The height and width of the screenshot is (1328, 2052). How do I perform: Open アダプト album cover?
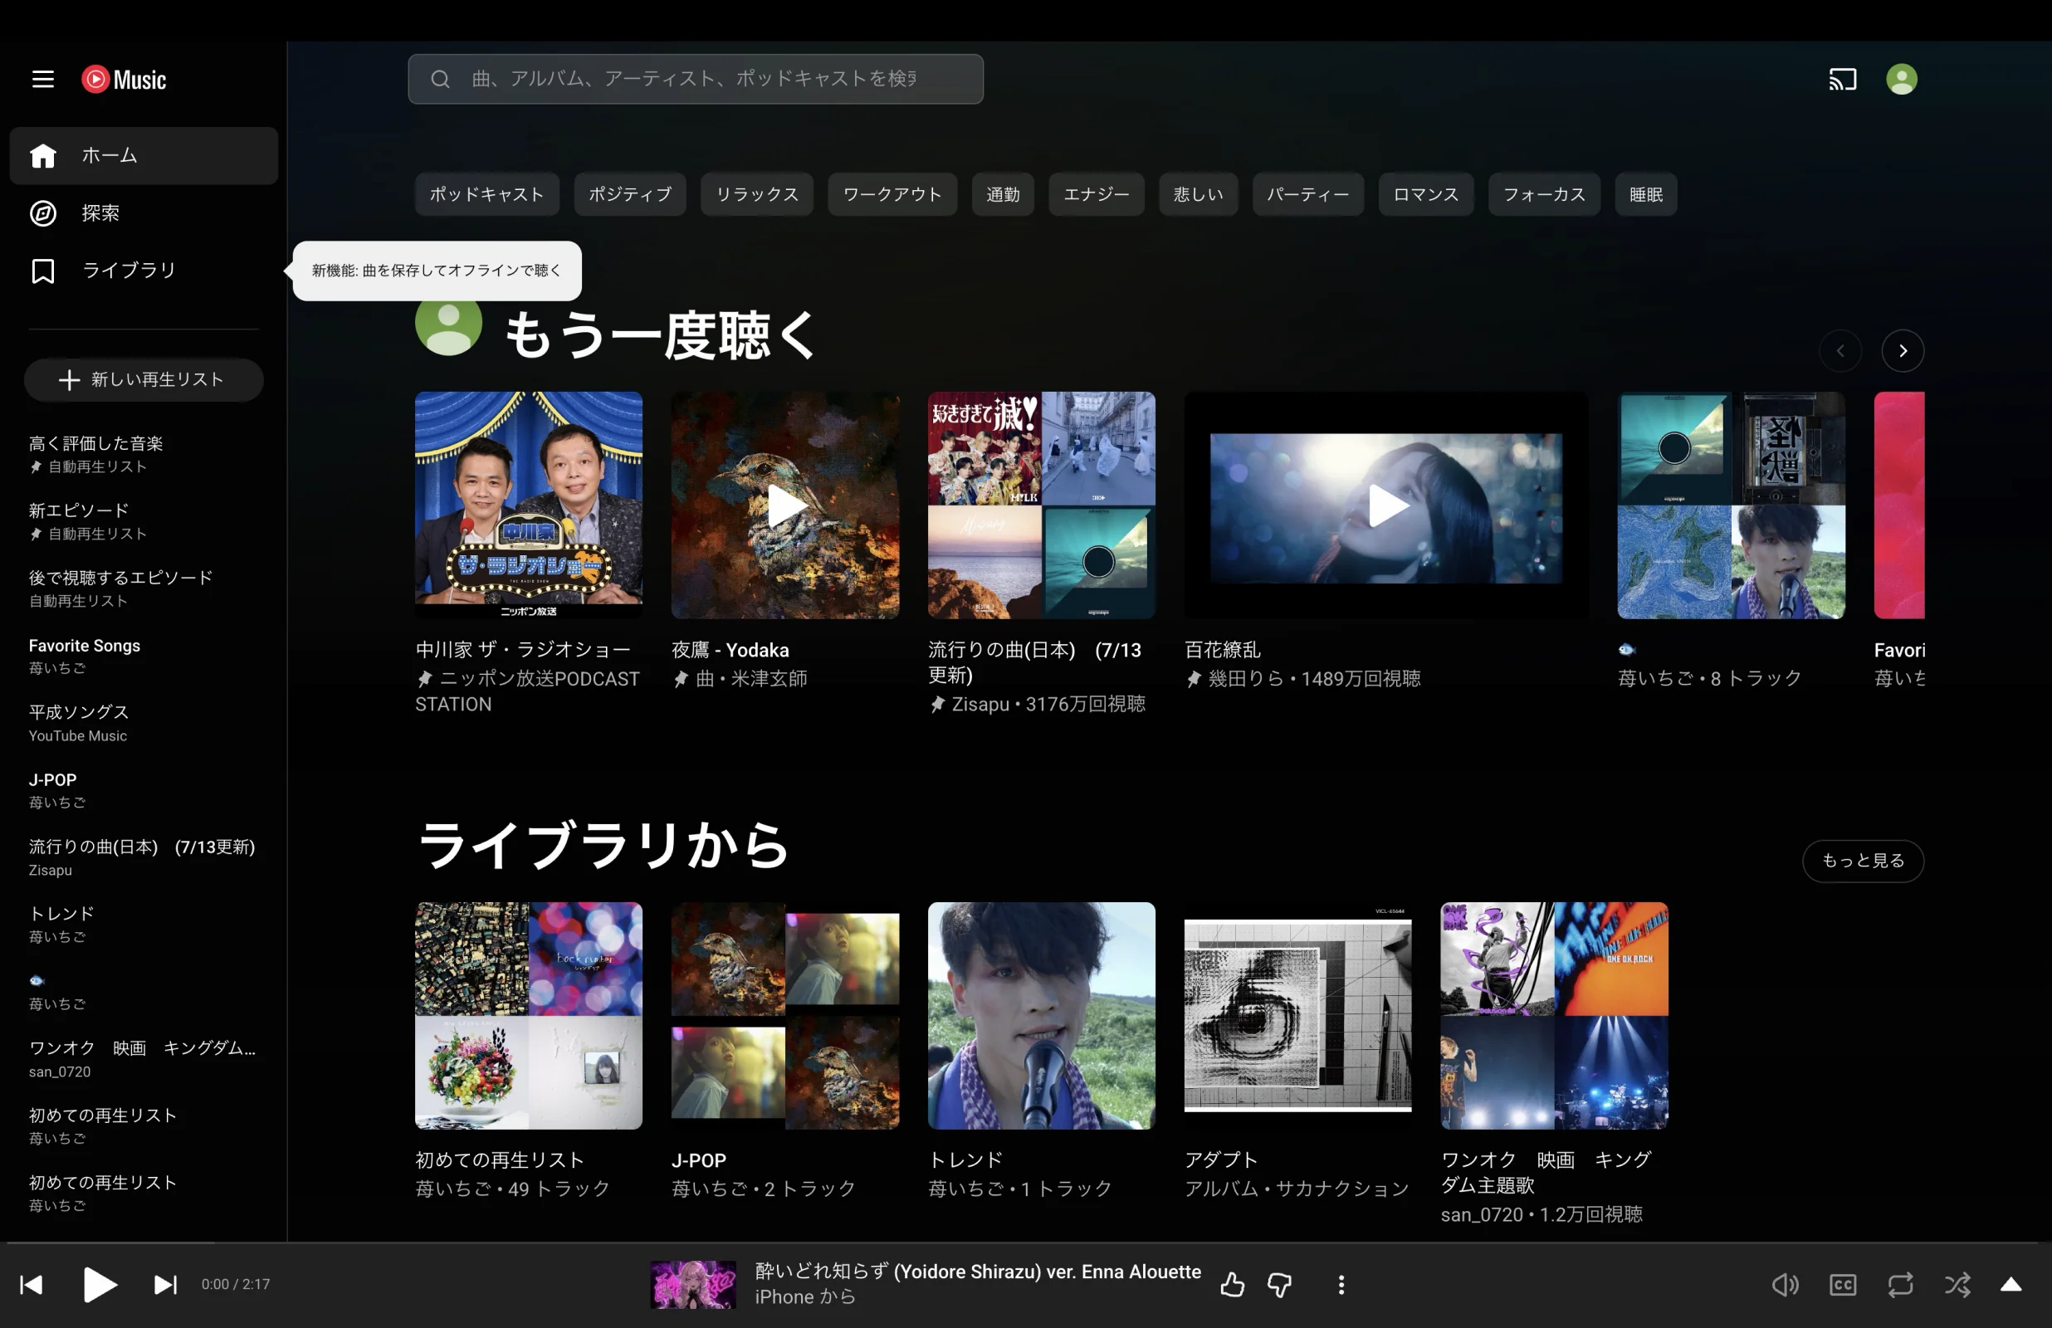pyautogui.click(x=1297, y=1016)
